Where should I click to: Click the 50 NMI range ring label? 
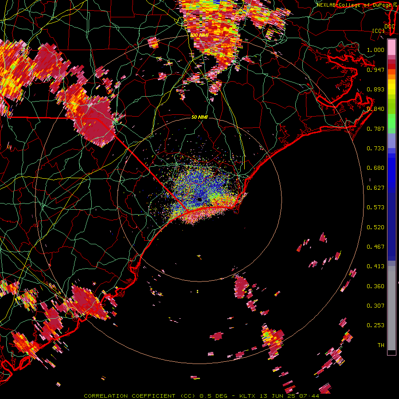[x=199, y=117]
